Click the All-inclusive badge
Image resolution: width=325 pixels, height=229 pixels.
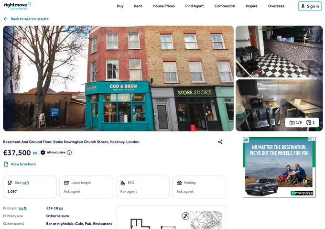click(x=56, y=153)
